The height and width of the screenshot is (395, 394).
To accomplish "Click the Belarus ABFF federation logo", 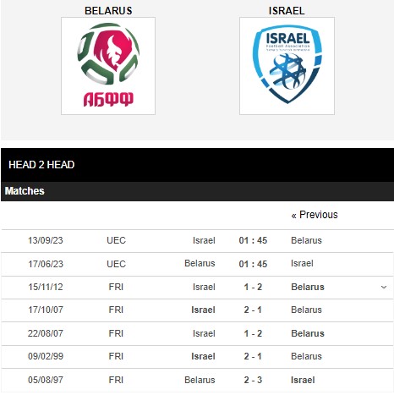I will pyautogui.click(x=108, y=66).
